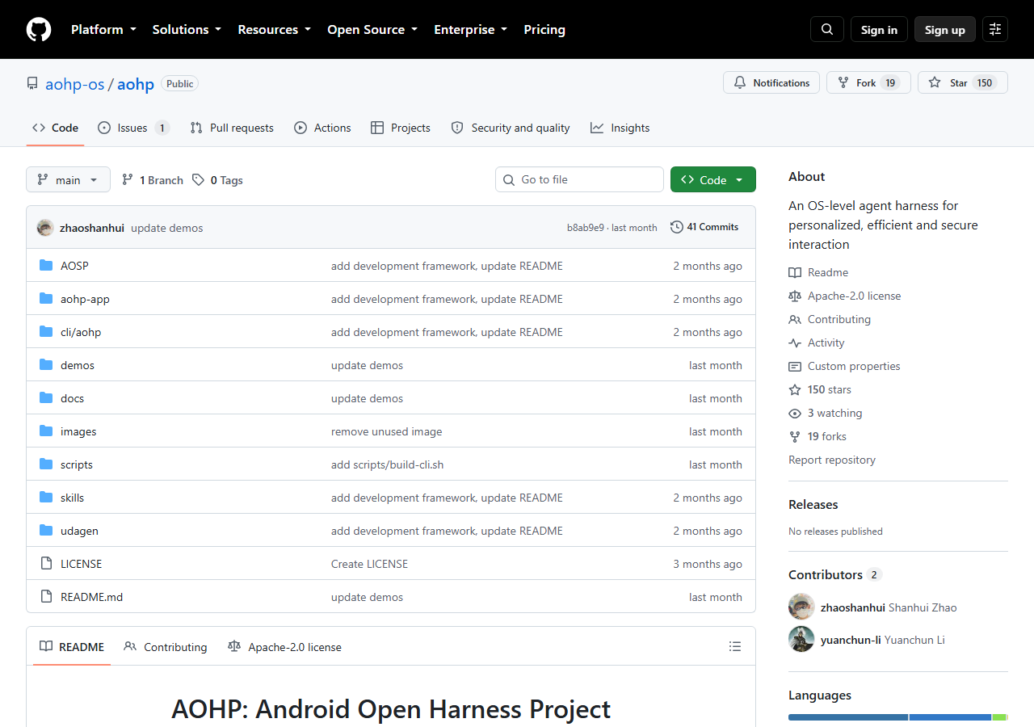Click the Activity pulse icon
The height and width of the screenshot is (727, 1034).
click(795, 342)
